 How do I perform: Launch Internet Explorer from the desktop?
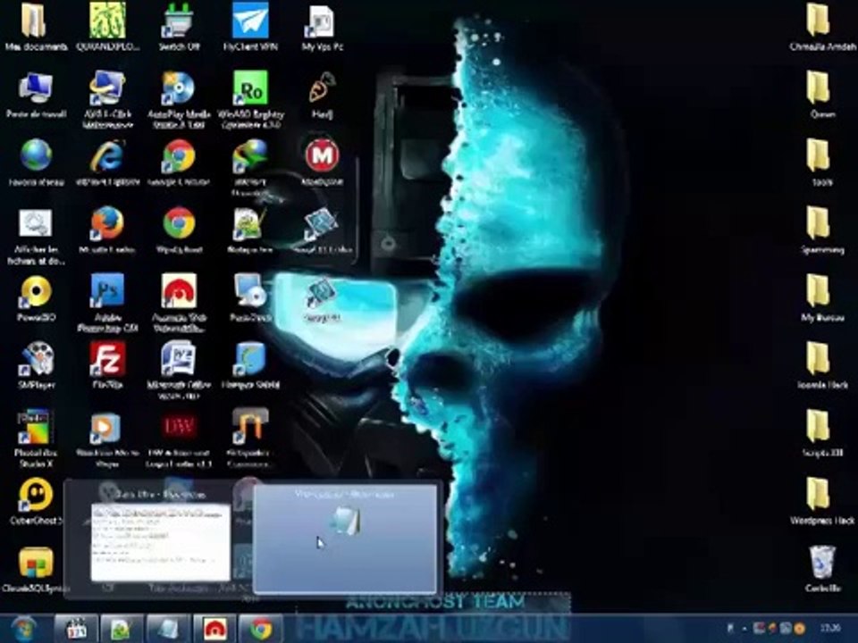coord(107,156)
